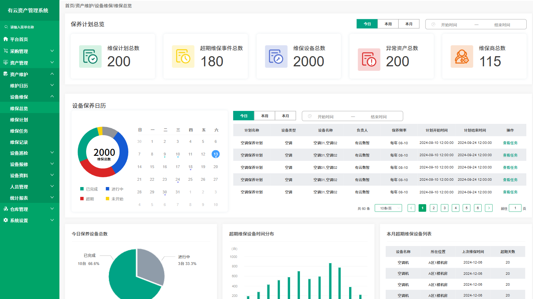
Task: Click the 超期维保事件总数 yellow clock icon
Action: click(183, 57)
